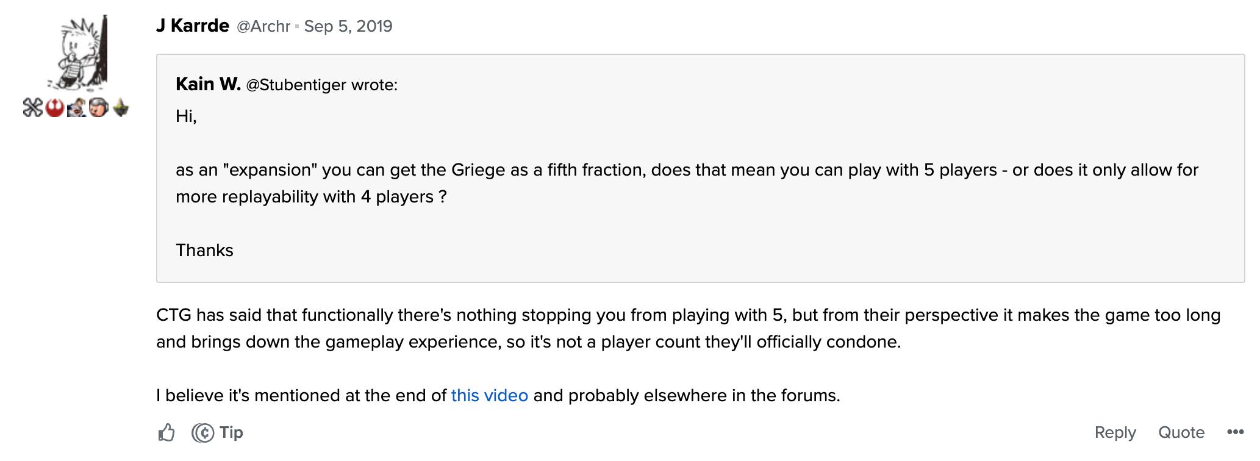This screenshot has width=1260, height=461.
Task: Give the post a thumbs up
Action: (x=166, y=432)
